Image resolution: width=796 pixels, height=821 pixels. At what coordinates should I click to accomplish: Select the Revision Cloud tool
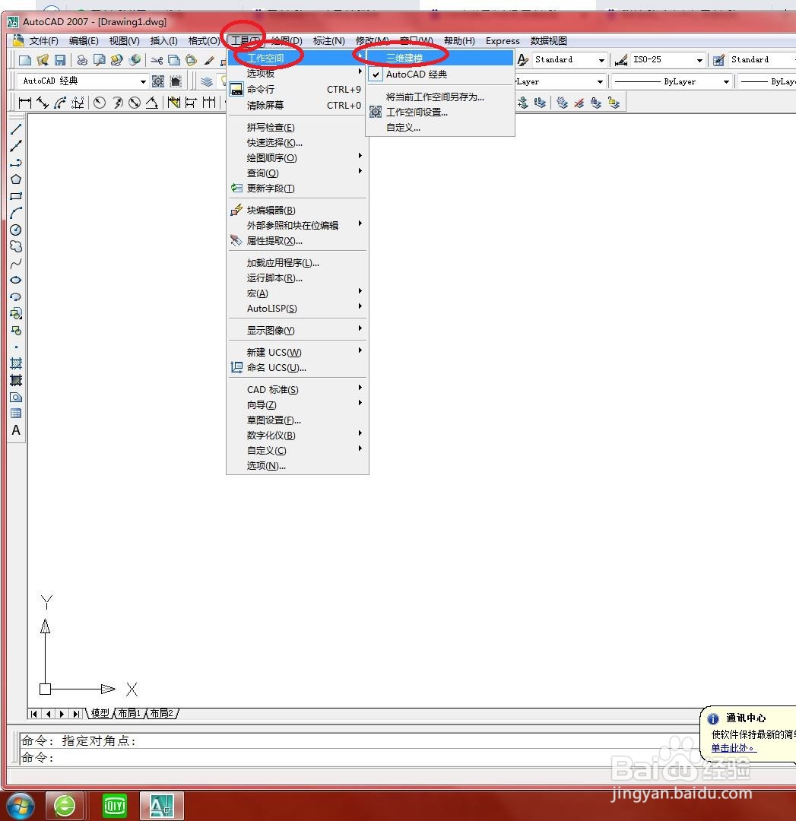(16, 246)
